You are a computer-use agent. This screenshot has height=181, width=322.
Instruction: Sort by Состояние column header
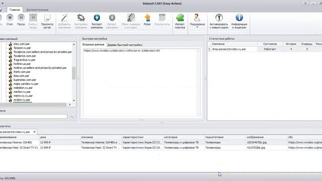[270, 44]
